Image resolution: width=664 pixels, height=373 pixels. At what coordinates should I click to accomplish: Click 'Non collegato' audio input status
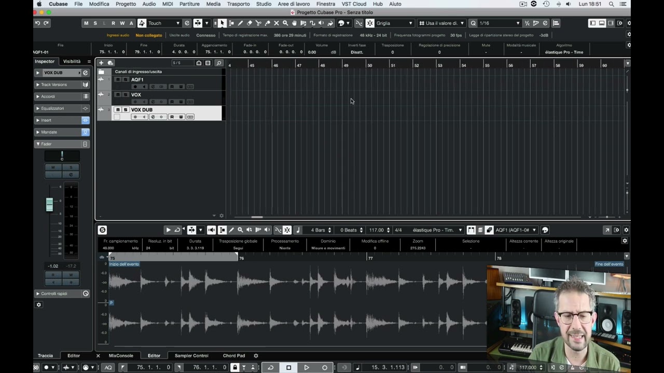click(149, 35)
